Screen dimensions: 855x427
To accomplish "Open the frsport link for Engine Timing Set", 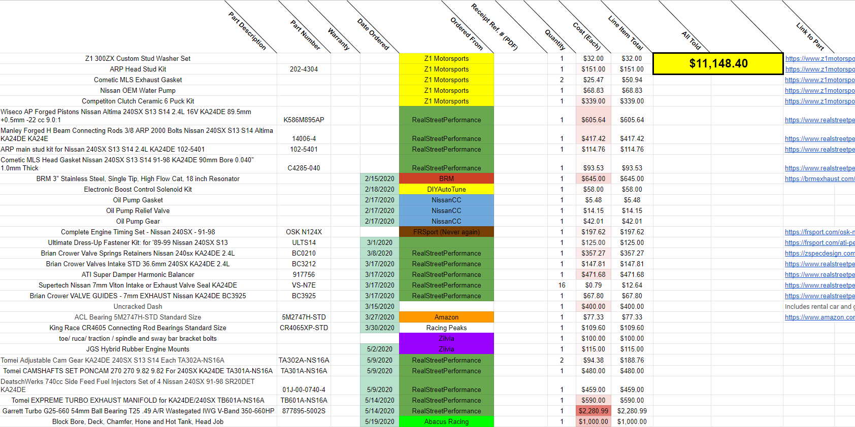I will pyautogui.click(x=819, y=232).
